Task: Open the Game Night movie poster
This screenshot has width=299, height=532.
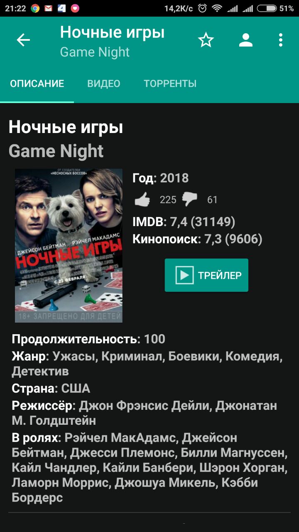Action: coord(69,245)
